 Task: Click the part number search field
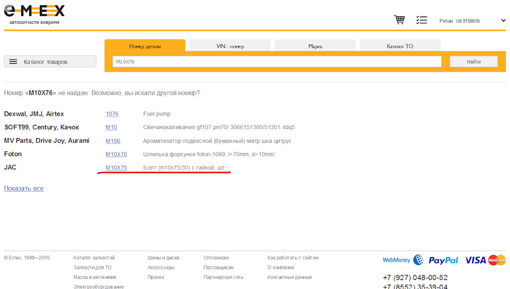pyautogui.click(x=276, y=62)
